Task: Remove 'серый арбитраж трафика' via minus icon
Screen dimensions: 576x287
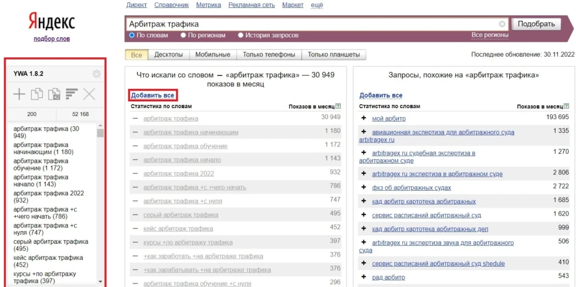Action: (136, 214)
